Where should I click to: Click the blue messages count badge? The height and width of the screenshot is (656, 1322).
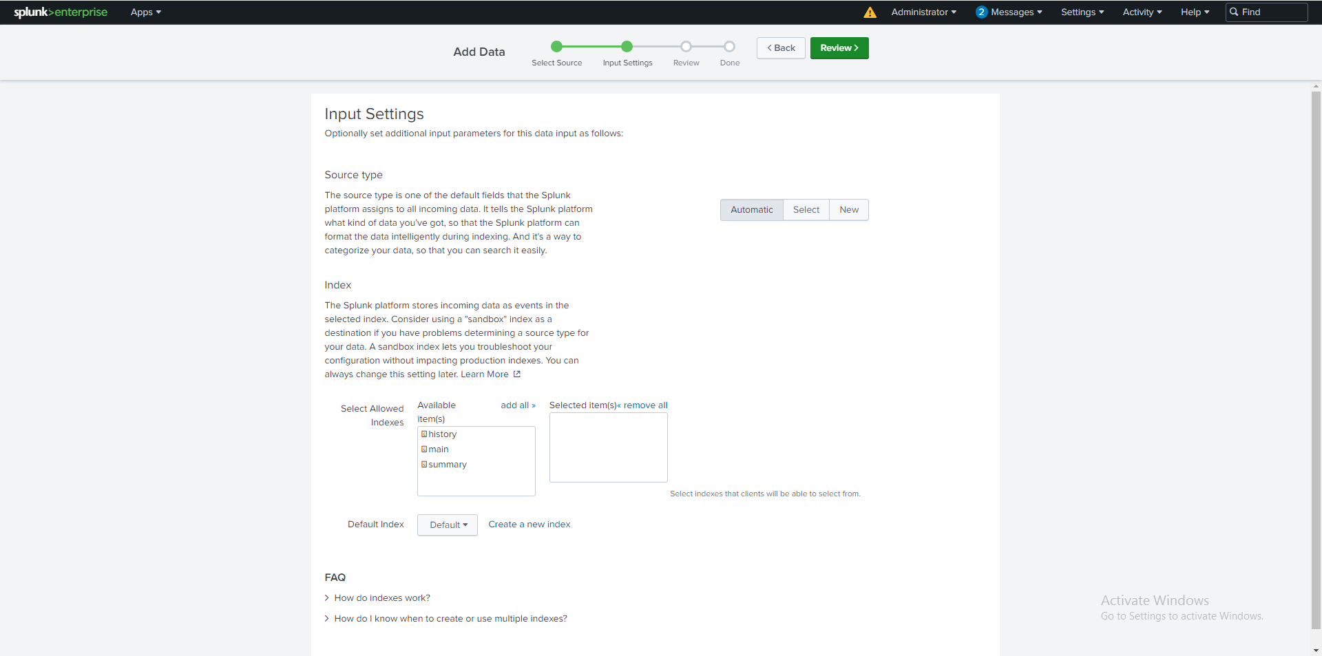tap(981, 12)
